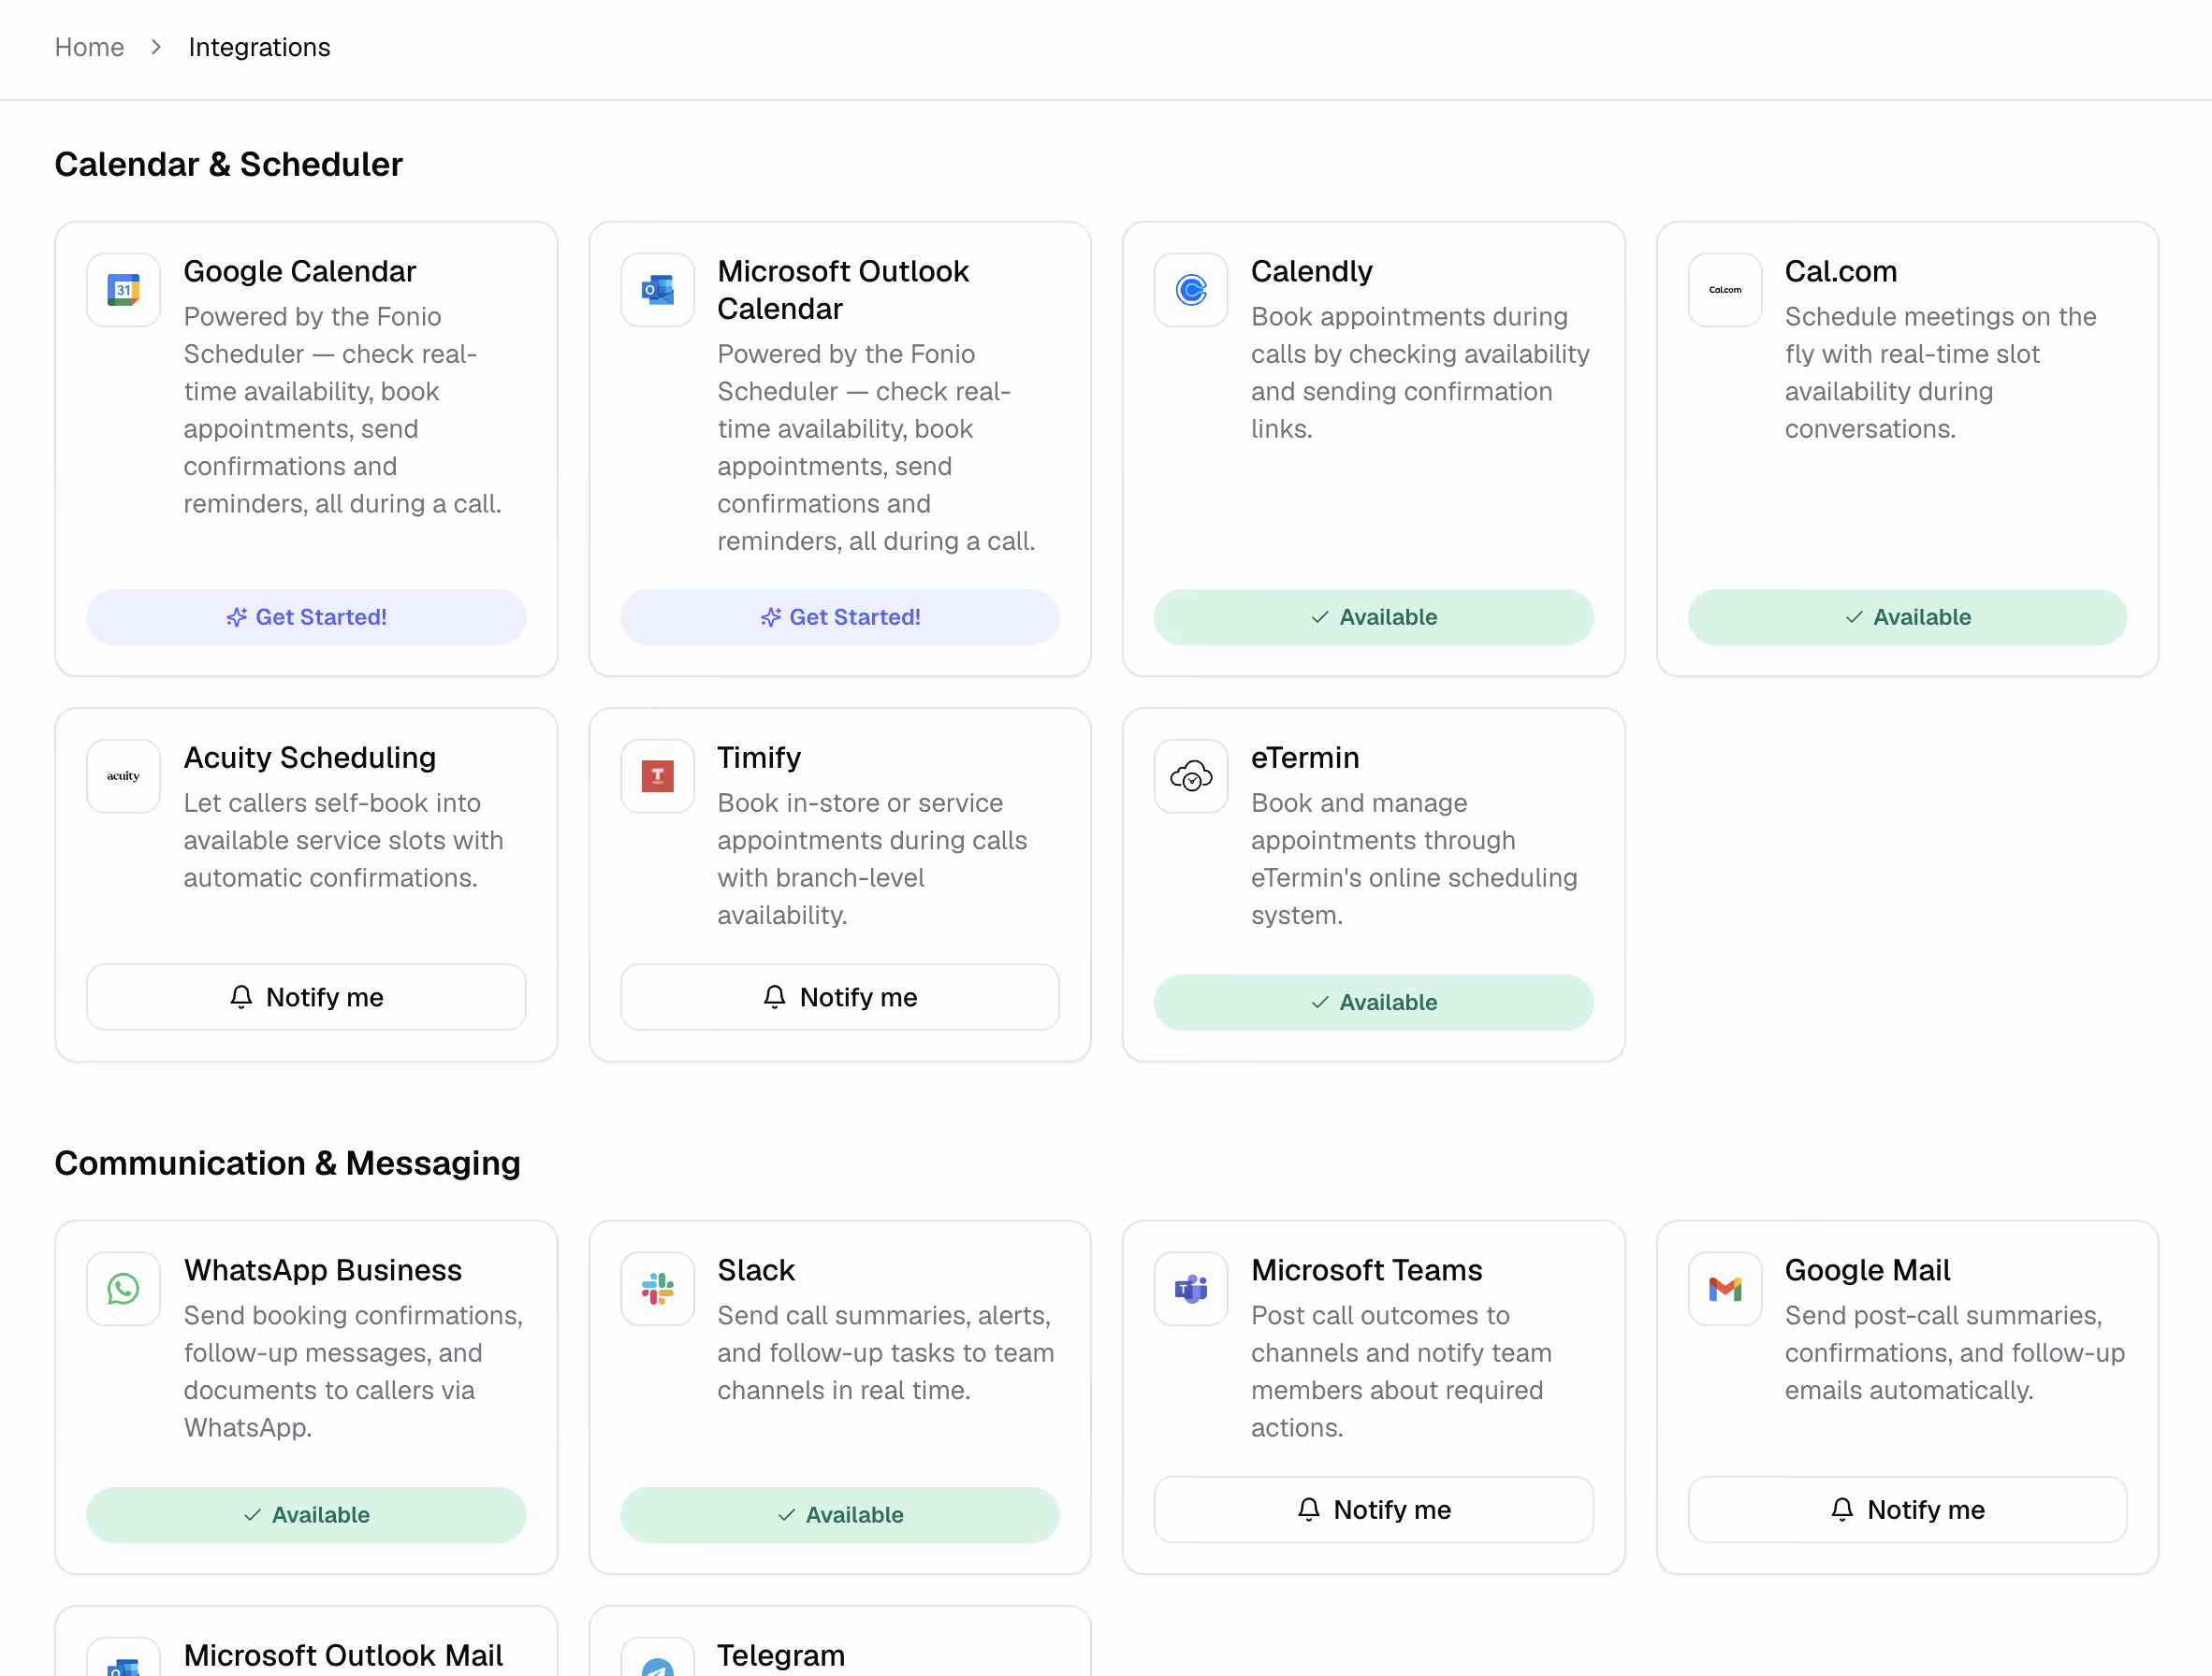
Task: Click Available button on Slack card
Action: click(839, 1514)
